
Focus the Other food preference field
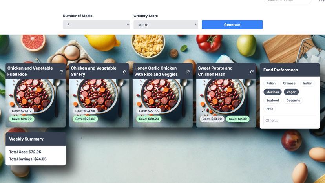(290, 121)
